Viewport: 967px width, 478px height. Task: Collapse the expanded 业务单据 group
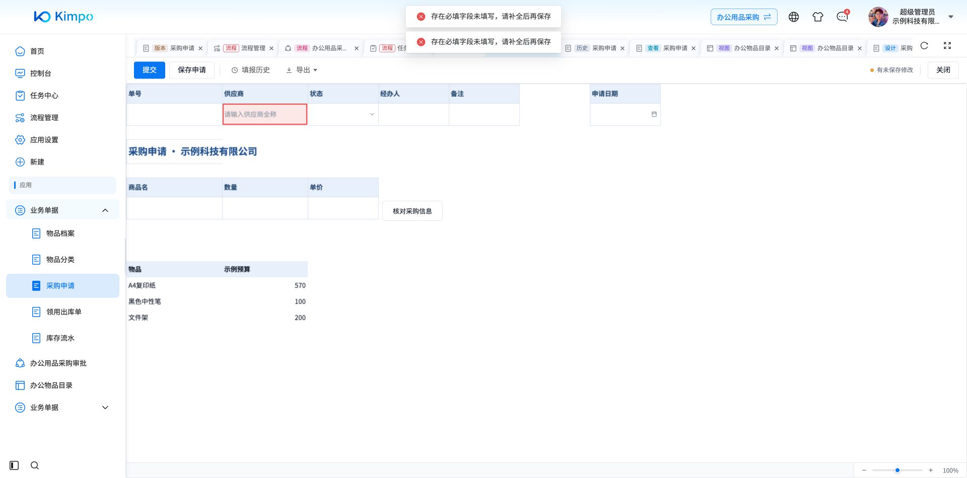(x=105, y=210)
